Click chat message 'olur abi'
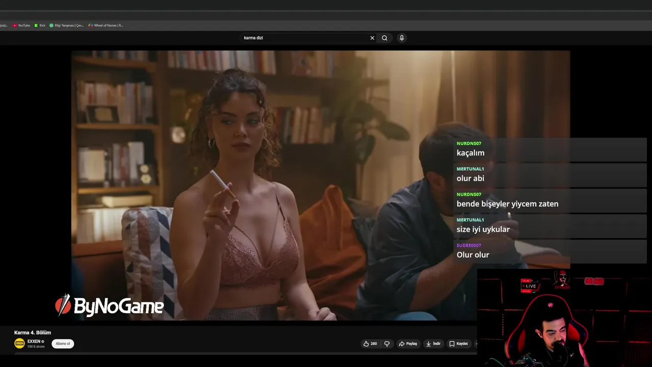652x367 pixels. tap(470, 178)
